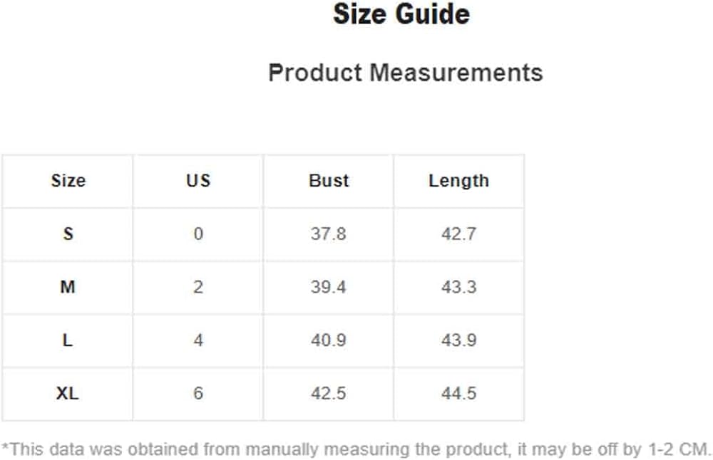The width and height of the screenshot is (713, 460).
Task: Select the Size column header
Action: 68,181
